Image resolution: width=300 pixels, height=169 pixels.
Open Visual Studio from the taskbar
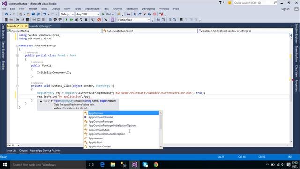[x=135, y=165]
